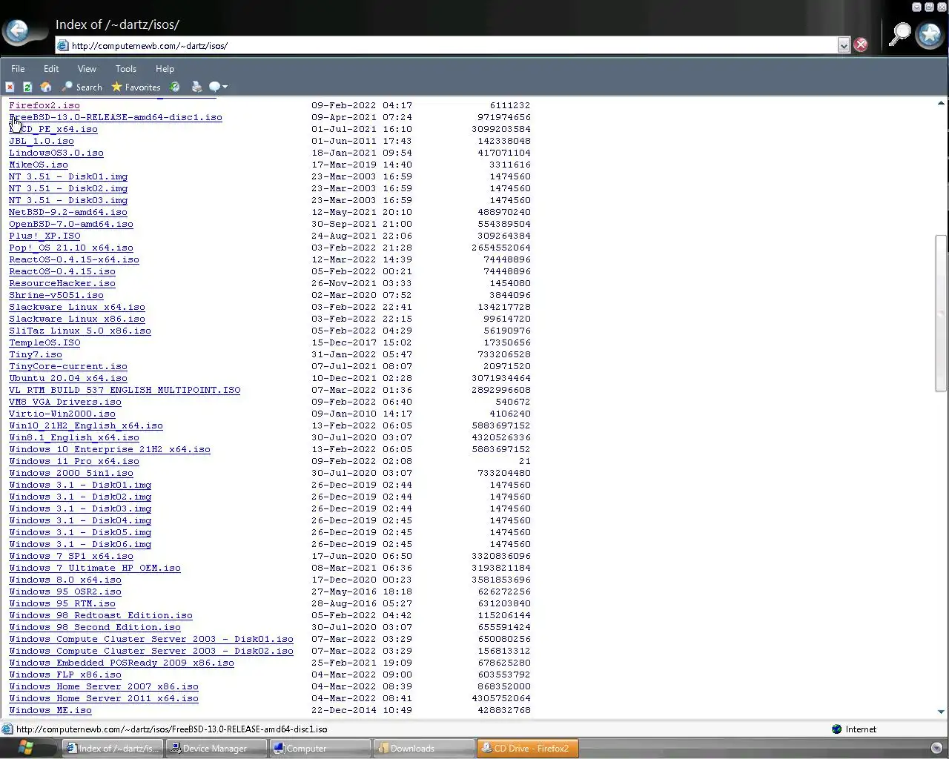Open Virtio-Win2000.iso link
Viewport: 949px width, 759px height.
(62, 414)
